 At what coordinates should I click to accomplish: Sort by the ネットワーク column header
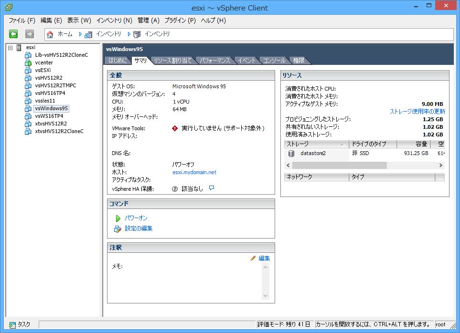coord(317,177)
